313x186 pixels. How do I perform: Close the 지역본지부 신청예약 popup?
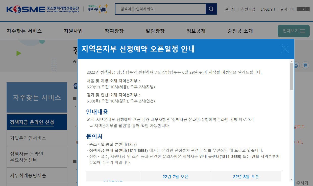(285, 49)
